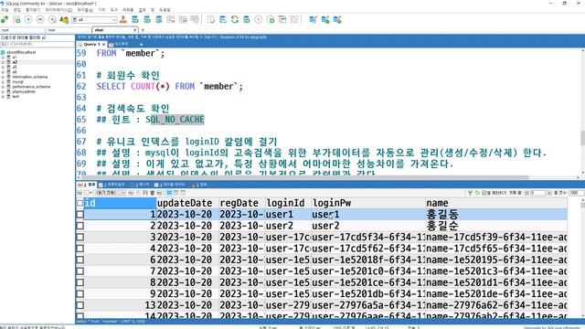Expand the phpmyadmin database node

tap(3, 91)
